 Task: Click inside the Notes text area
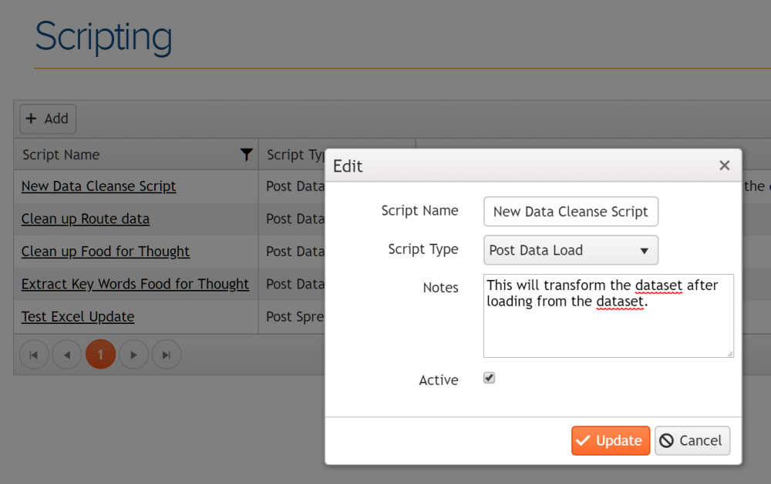(x=608, y=315)
